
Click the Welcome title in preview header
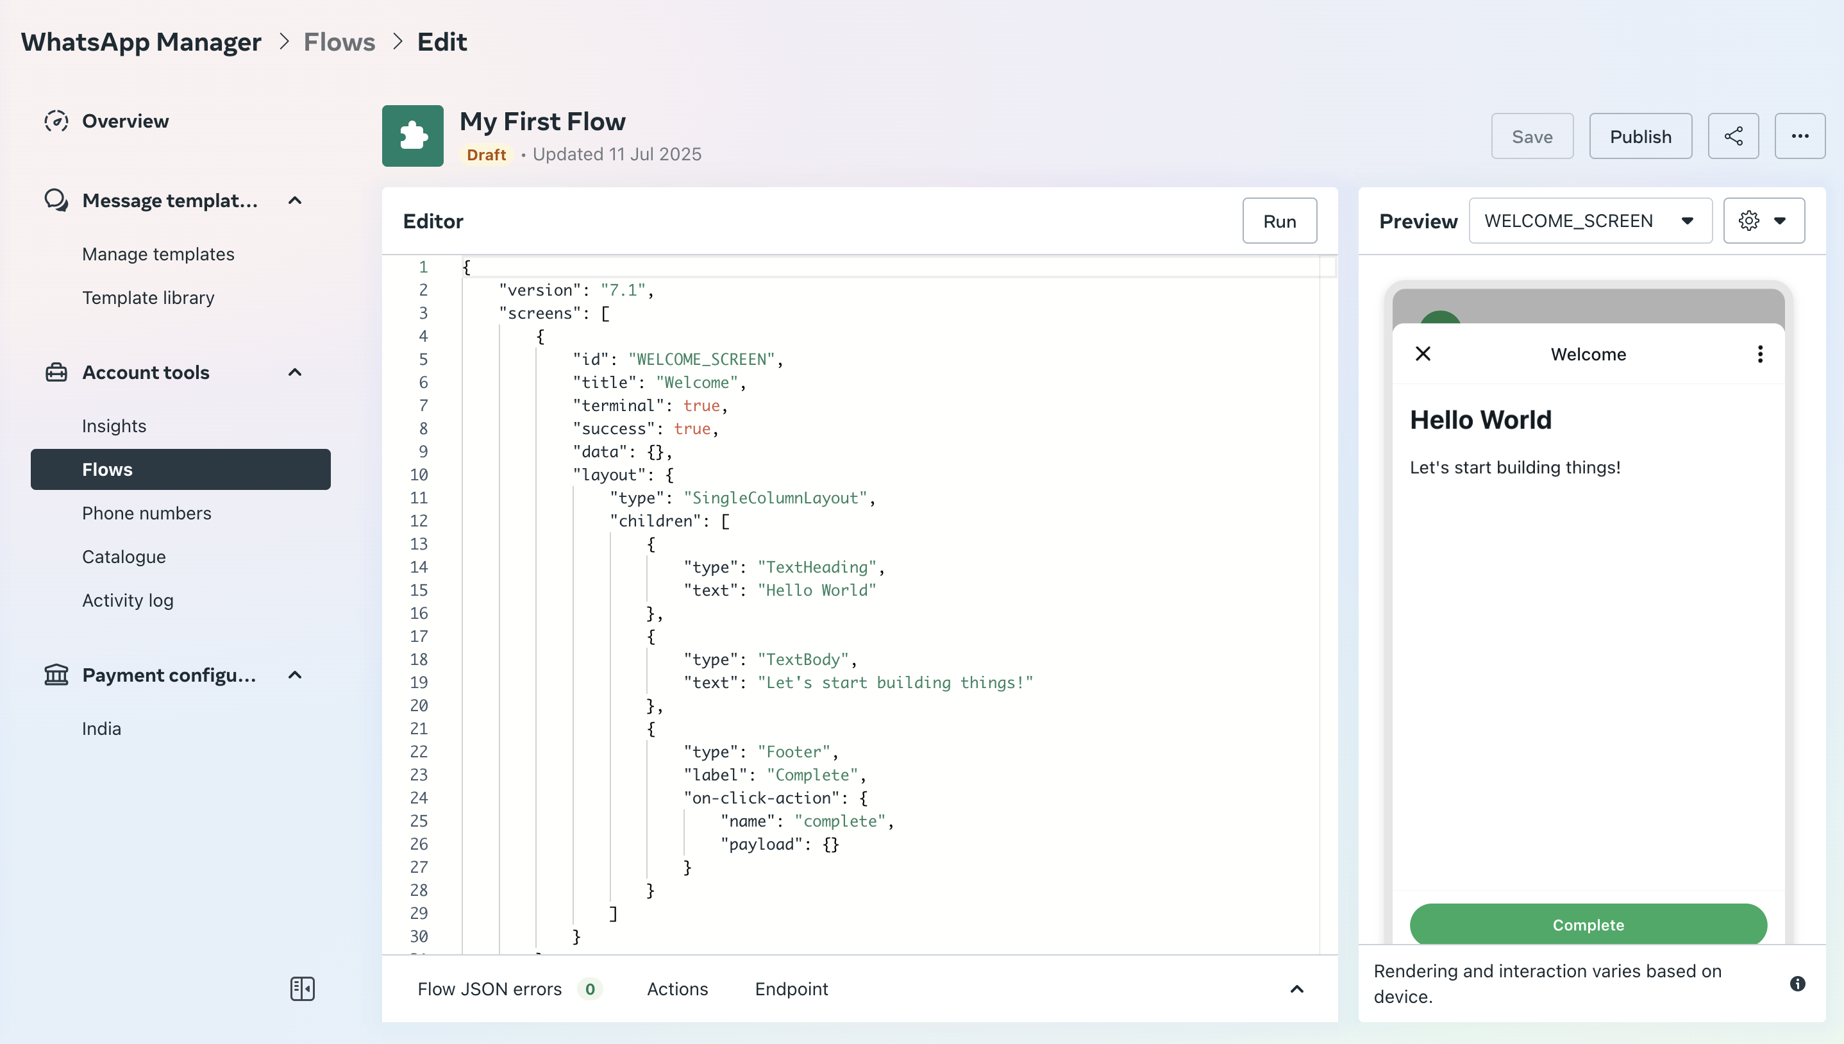click(1588, 354)
